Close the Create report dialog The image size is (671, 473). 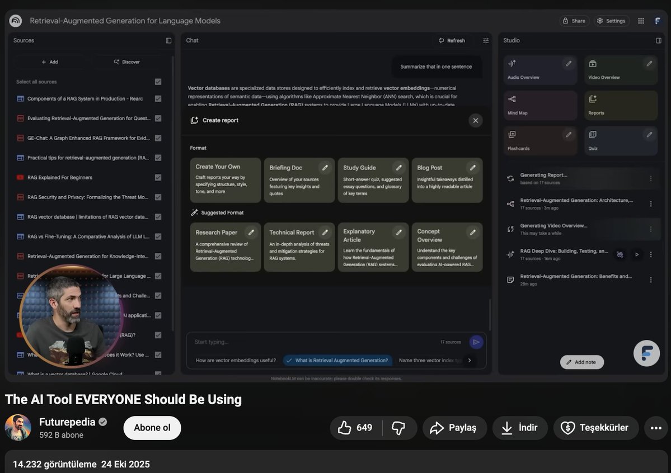pyautogui.click(x=476, y=121)
